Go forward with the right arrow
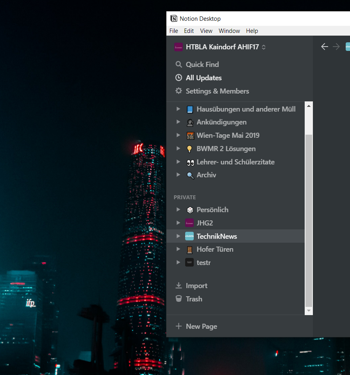This screenshot has height=375, width=350. tap(336, 47)
